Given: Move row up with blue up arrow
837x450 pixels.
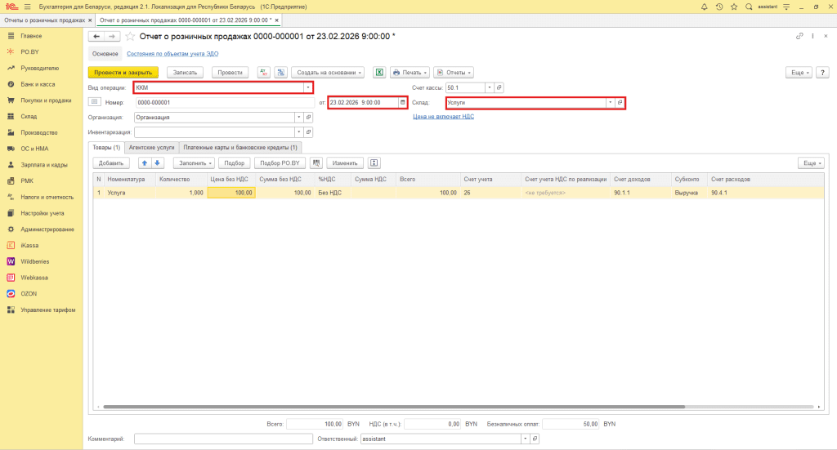Looking at the screenshot, I should [144, 163].
